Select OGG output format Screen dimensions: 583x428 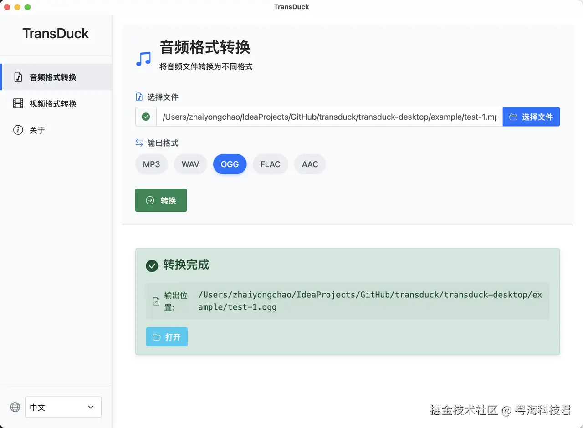point(230,164)
